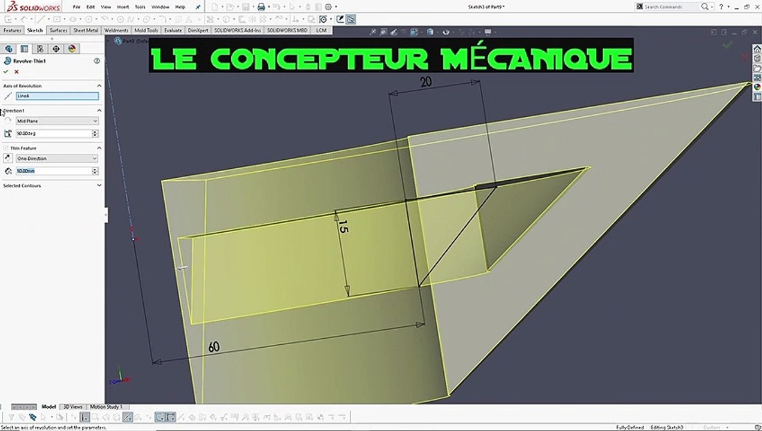
Task: Click the New document icon
Action: tap(215, 7)
